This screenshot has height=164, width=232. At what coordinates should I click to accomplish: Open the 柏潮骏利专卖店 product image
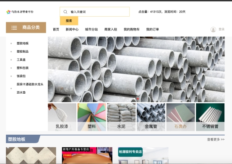point(143,155)
